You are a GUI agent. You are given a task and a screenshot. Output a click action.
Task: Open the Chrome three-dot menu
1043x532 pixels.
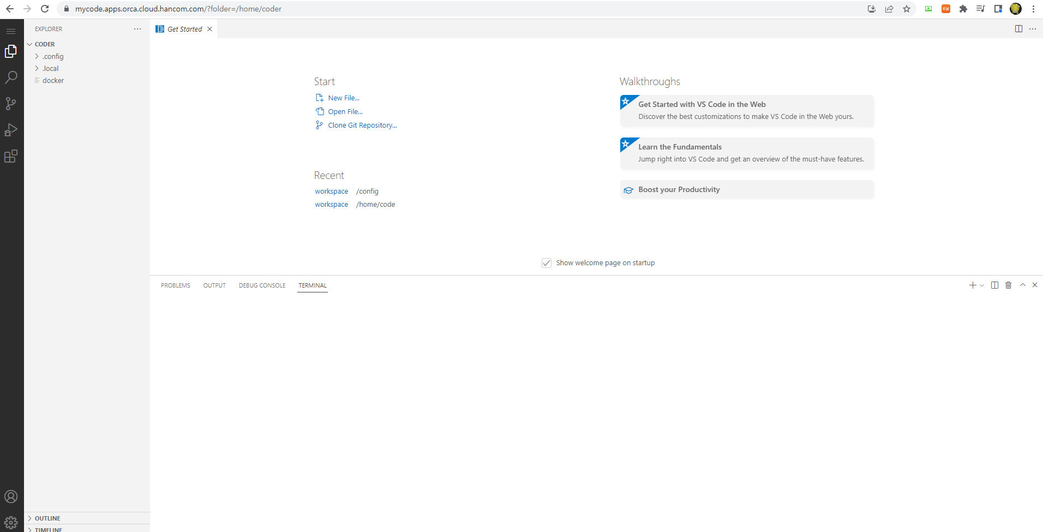(1033, 9)
